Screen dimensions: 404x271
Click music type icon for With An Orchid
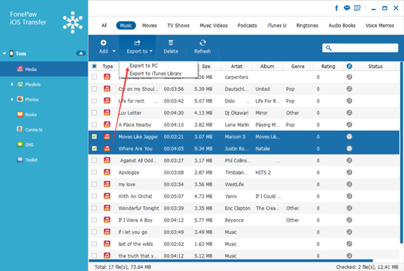[x=107, y=196]
